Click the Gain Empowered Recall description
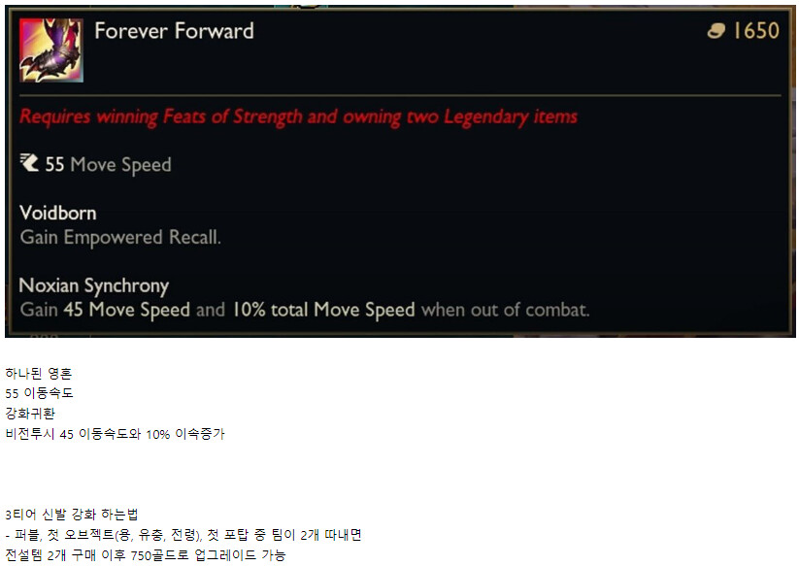Image resolution: width=799 pixels, height=566 pixels. click(x=120, y=238)
